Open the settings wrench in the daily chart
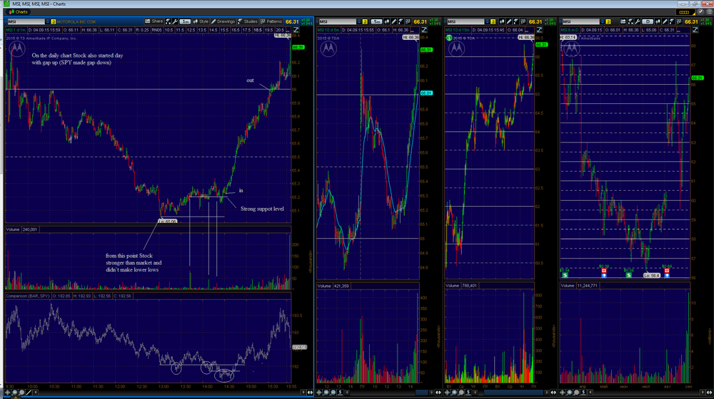Viewport: 714px width, 399px height. 638,21
